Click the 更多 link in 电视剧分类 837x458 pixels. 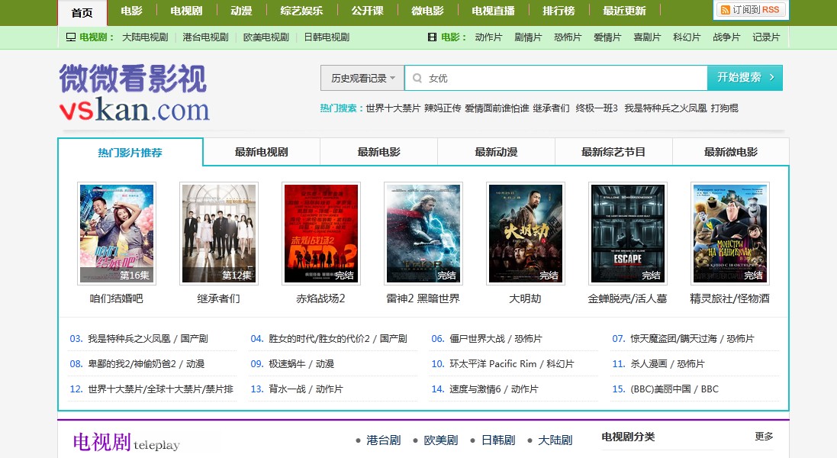(x=763, y=436)
